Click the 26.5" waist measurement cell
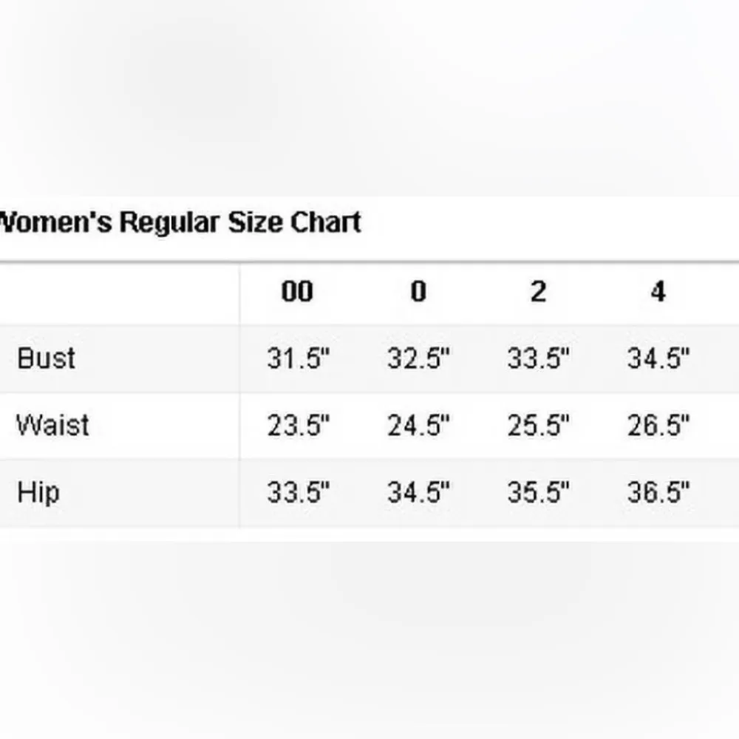739x739 pixels. point(658,426)
